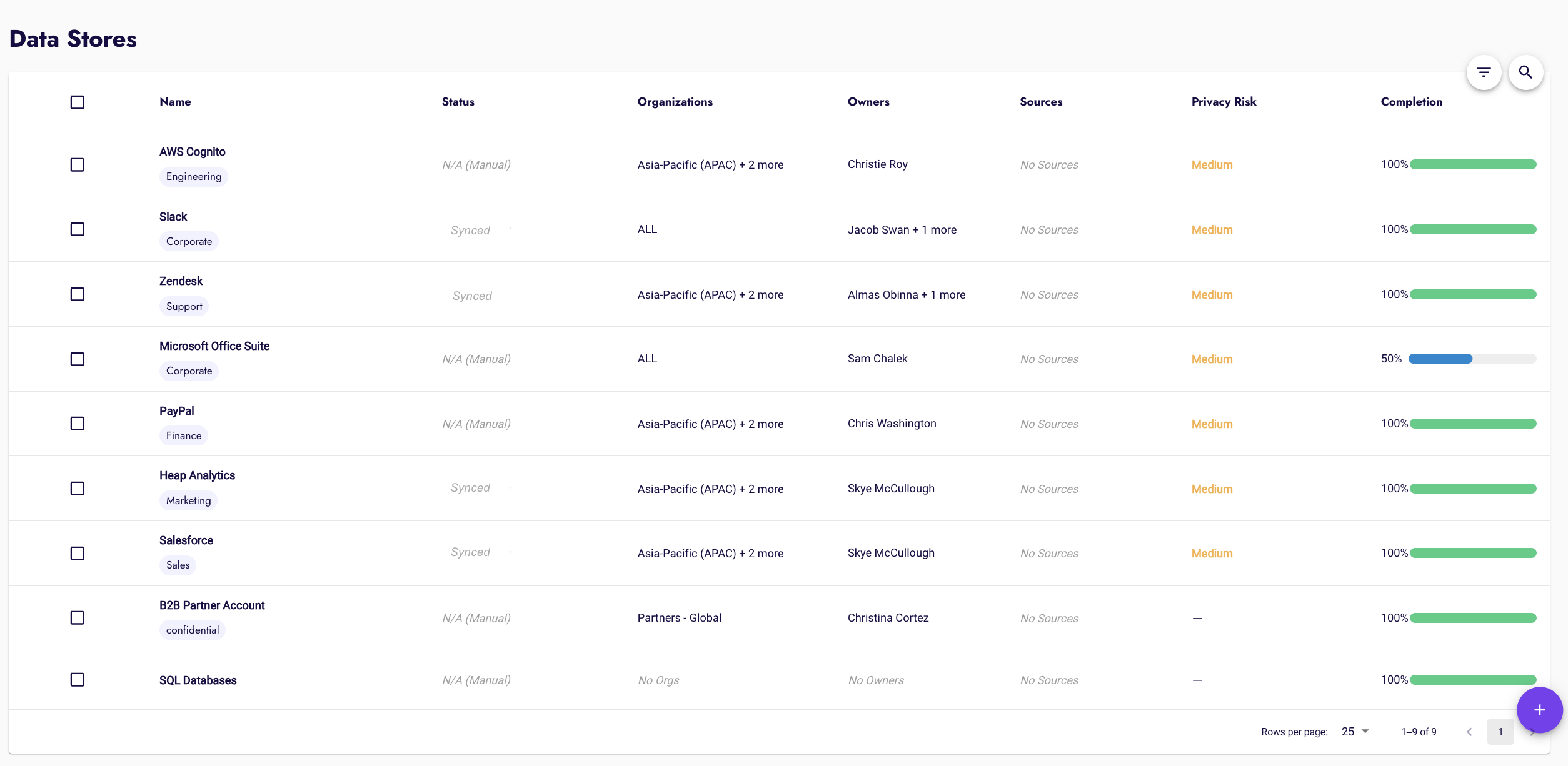Click the Engineering tag chip

[194, 177]
